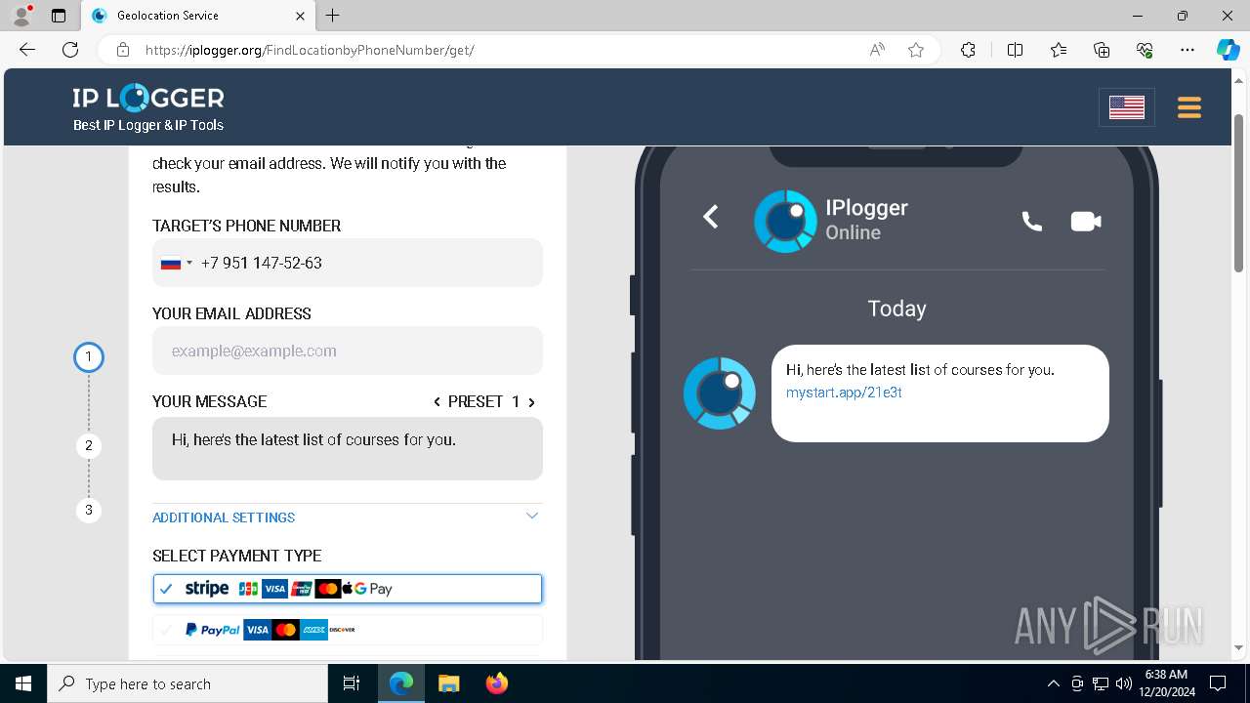This screenshot has width=1250, height=703.
Task: Switch to previous message preset
Action: [x=437, y=401]
